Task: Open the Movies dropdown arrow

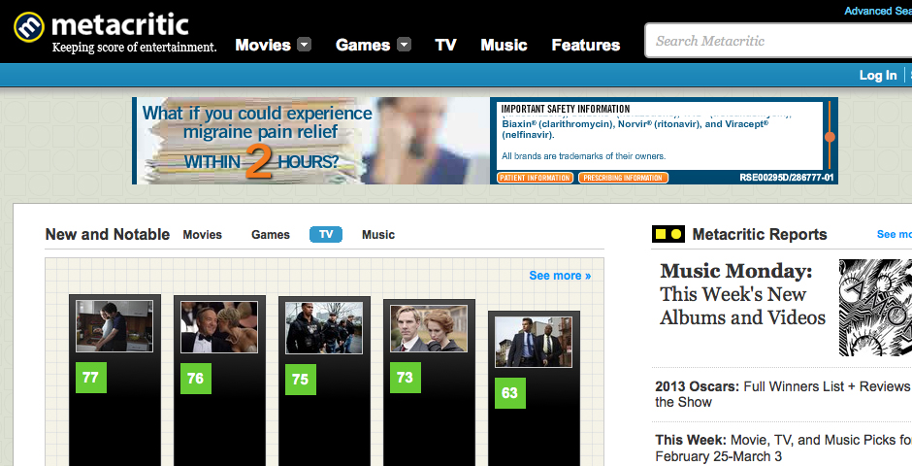Action: click(x=305, y=45)
